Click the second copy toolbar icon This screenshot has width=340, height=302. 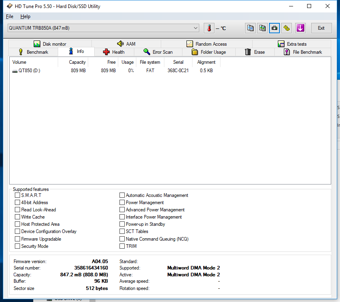(262, 28)
